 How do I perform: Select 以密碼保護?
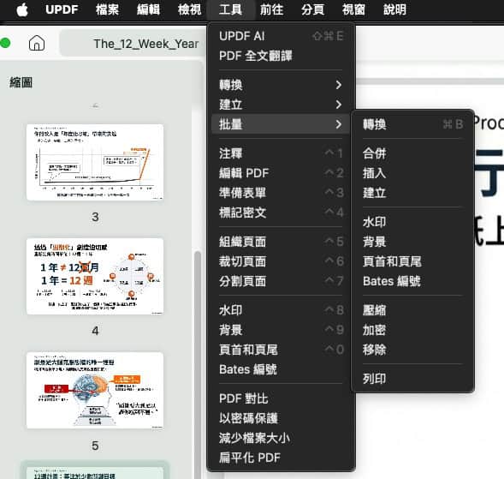click(281, 418)
